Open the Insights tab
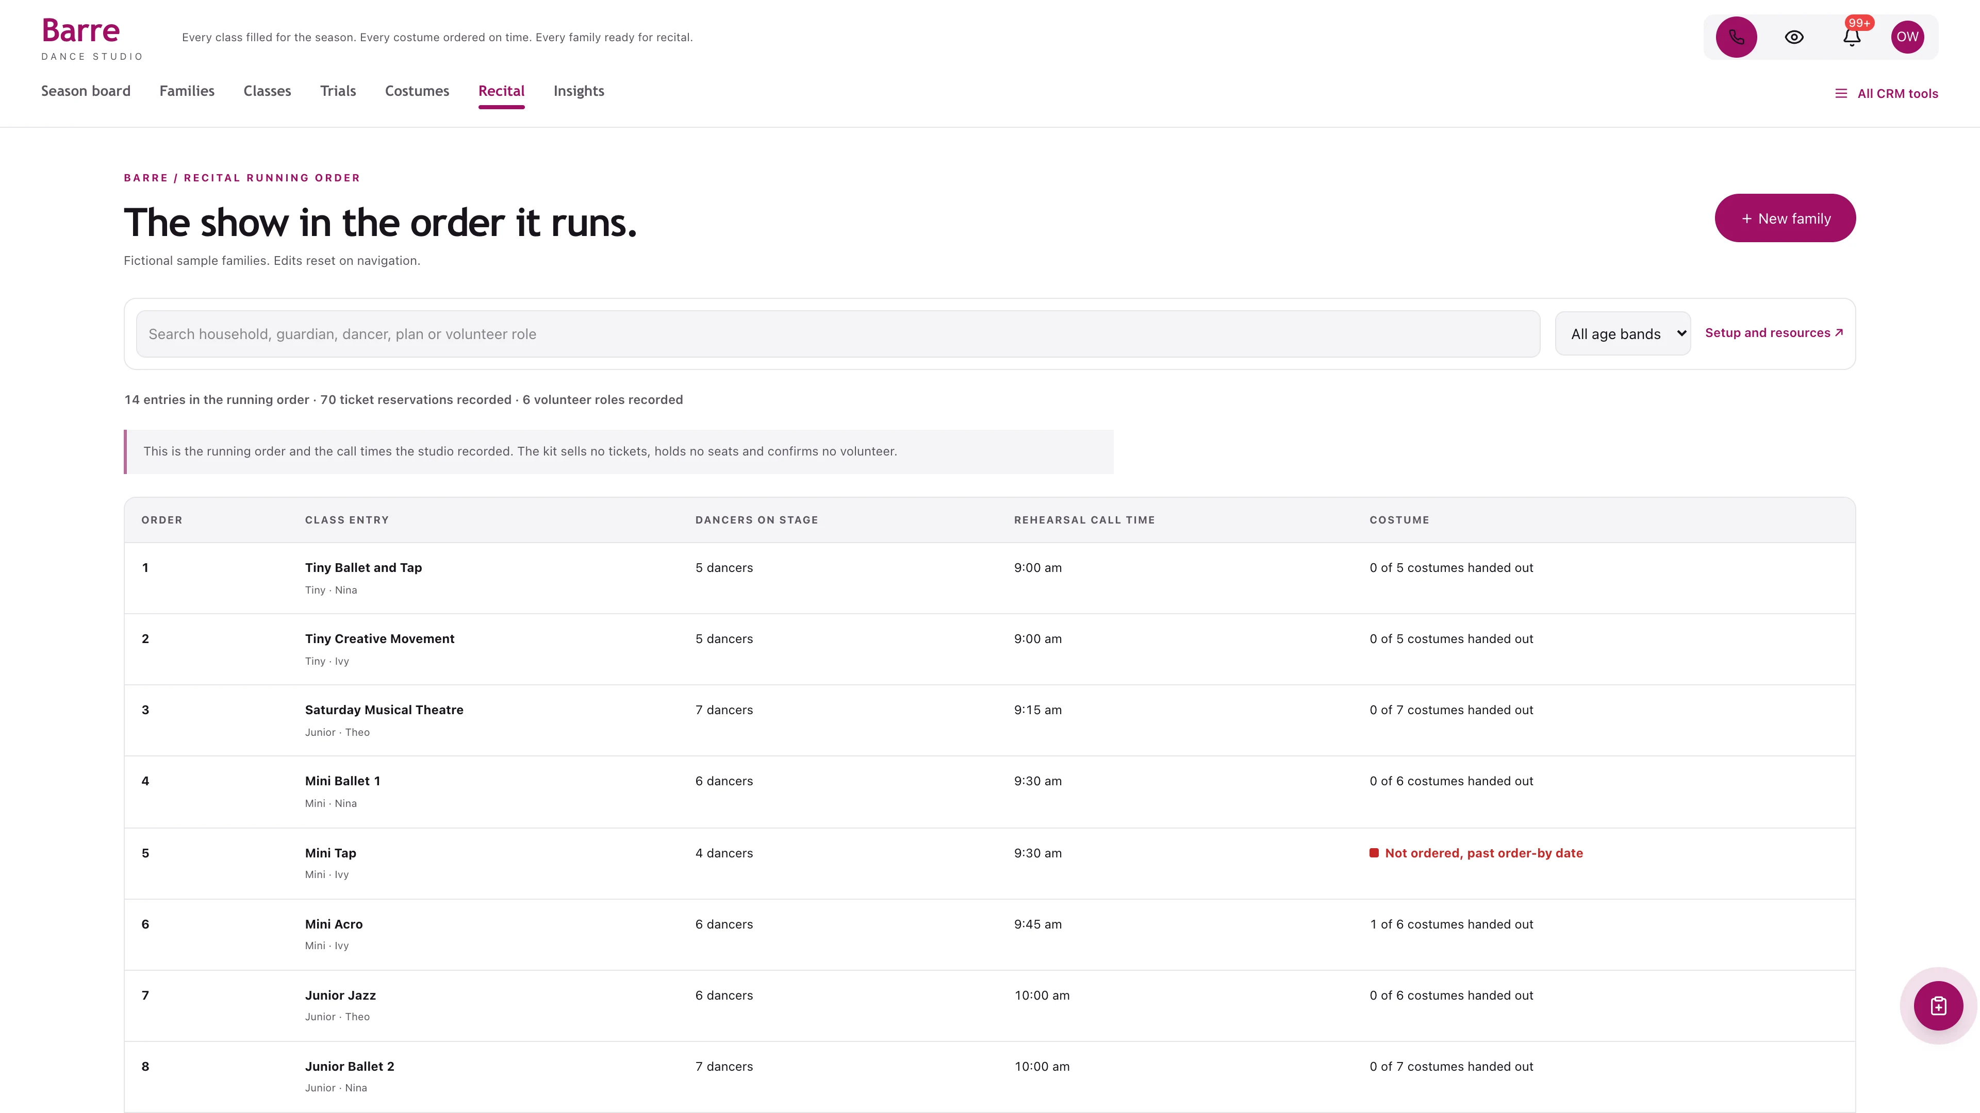1980x1113 pixels. 579,91
